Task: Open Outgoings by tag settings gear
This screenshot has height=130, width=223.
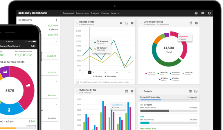Action: pyautogui.click(x=132, y=91)
